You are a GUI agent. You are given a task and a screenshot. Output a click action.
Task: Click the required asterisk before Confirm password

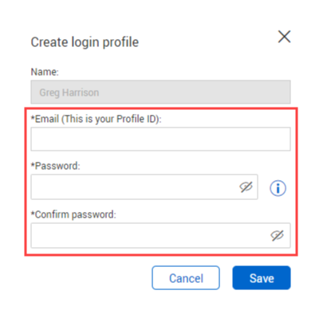coord(33,214)
